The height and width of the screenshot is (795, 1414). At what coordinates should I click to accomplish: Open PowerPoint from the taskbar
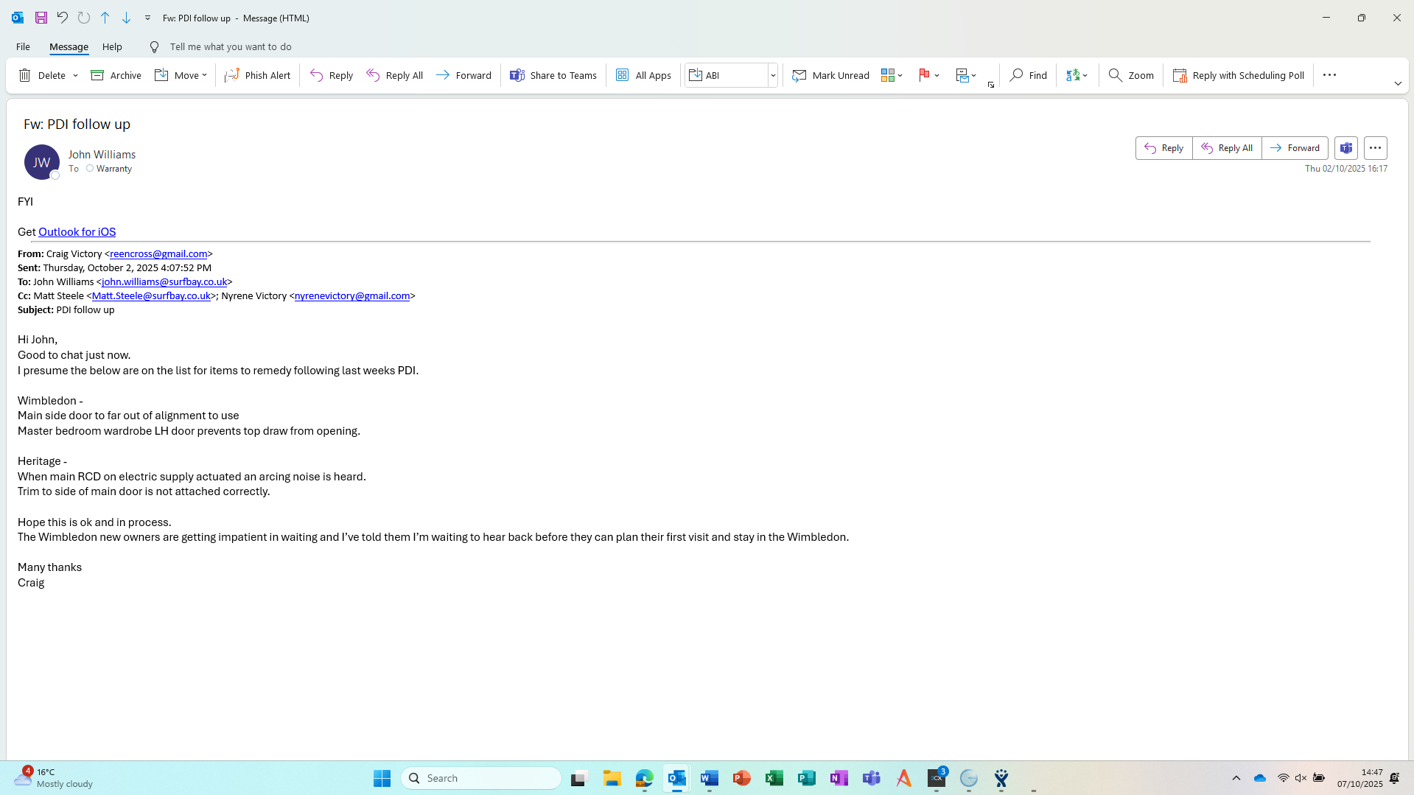coord(742,778)
